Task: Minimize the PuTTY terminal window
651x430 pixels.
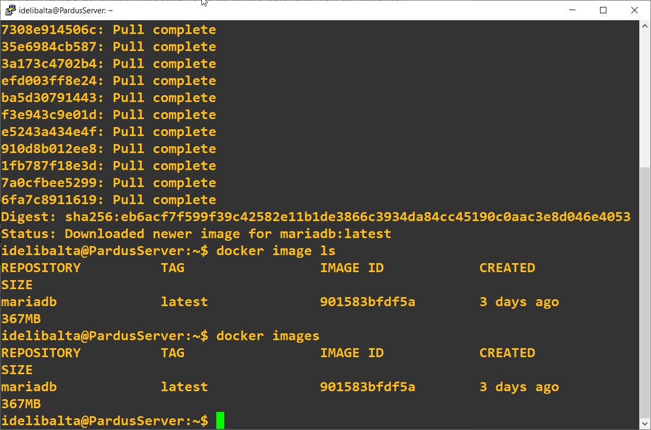Action: [572, 10]
